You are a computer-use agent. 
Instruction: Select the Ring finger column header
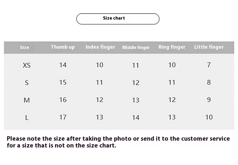click(x=172, y=47)
